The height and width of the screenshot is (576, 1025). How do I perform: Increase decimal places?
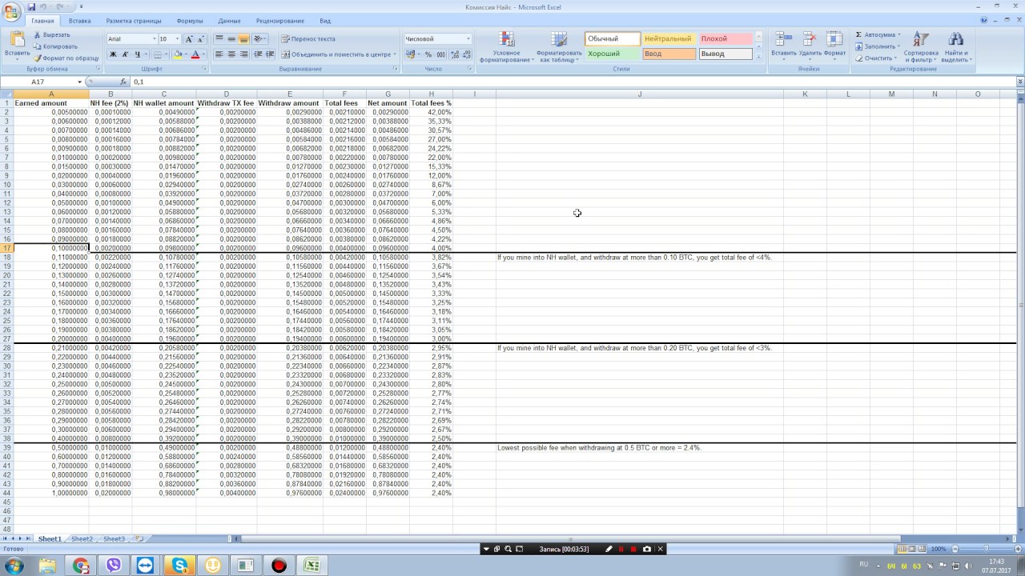pyautogui.click(x=455, y=54)
